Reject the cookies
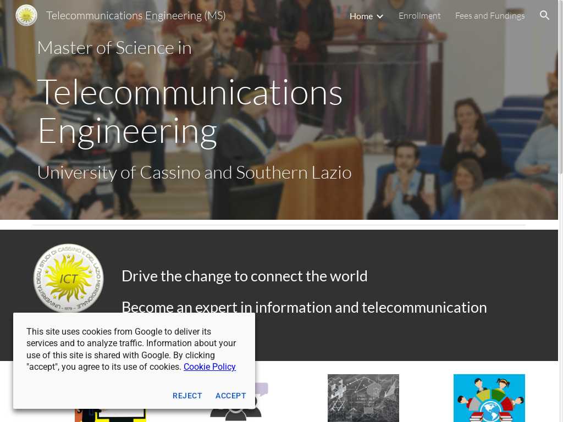The width and height of the screenshot is (563, 422). [187, 396]
